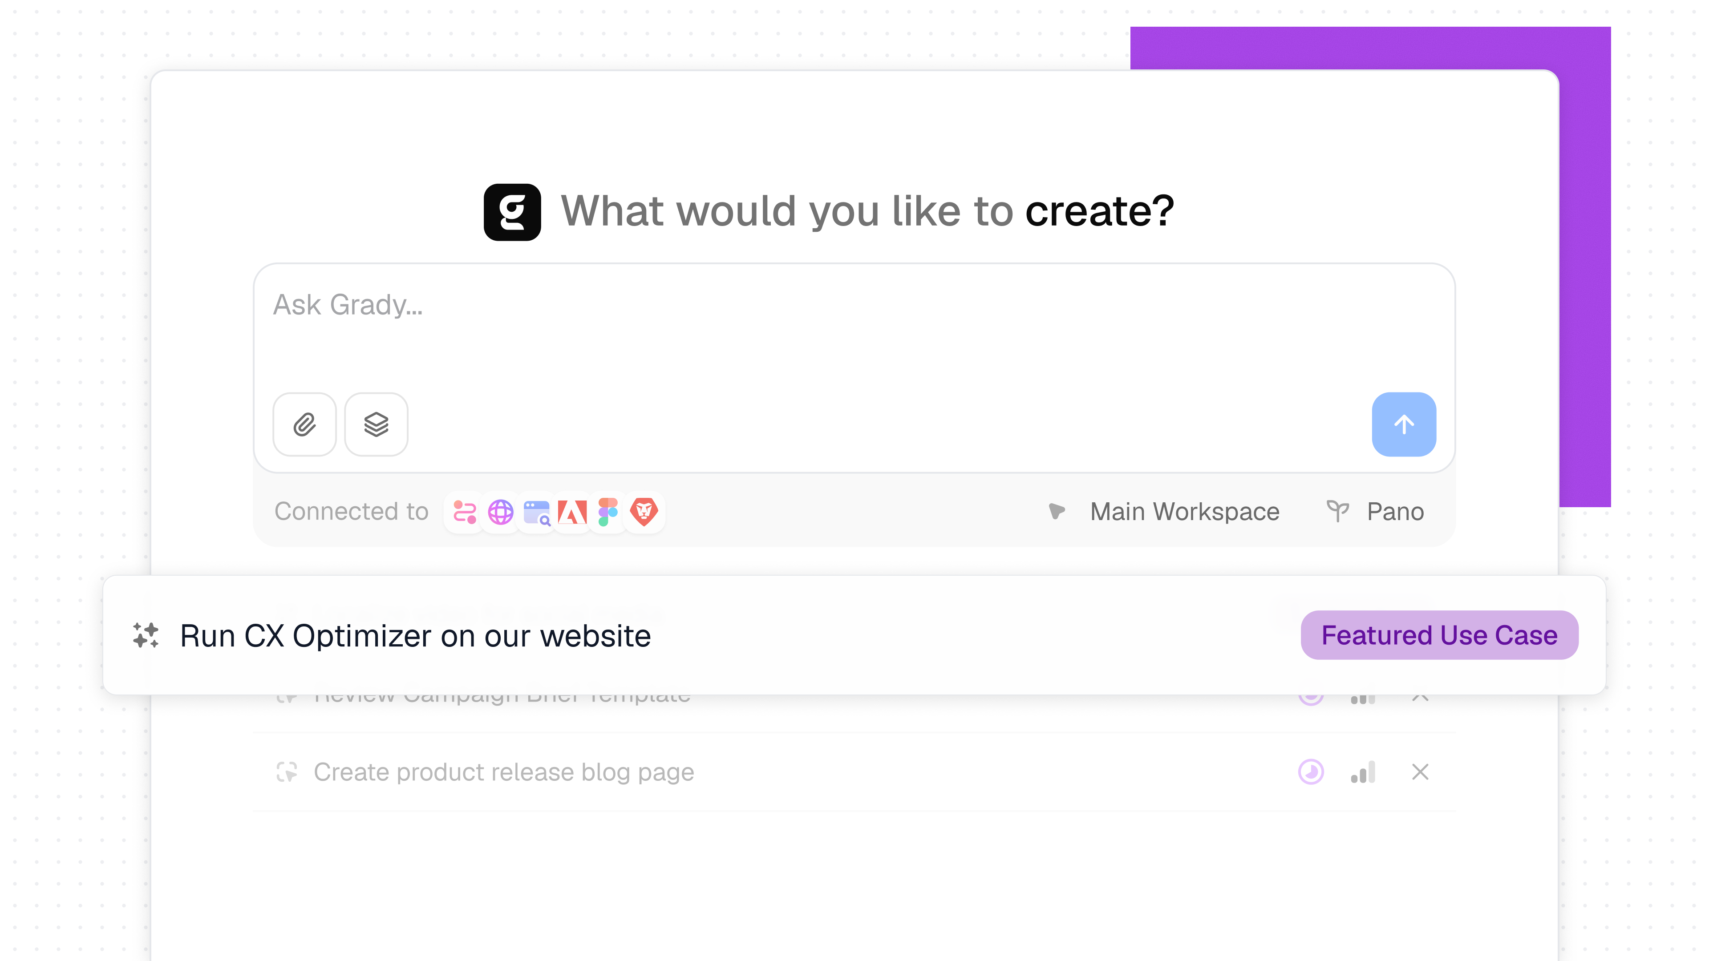Click sparkle icon beside Run CX Optimizer
Image resolution: width=1709 pixels, height=961 pixels.
point(146,635)
